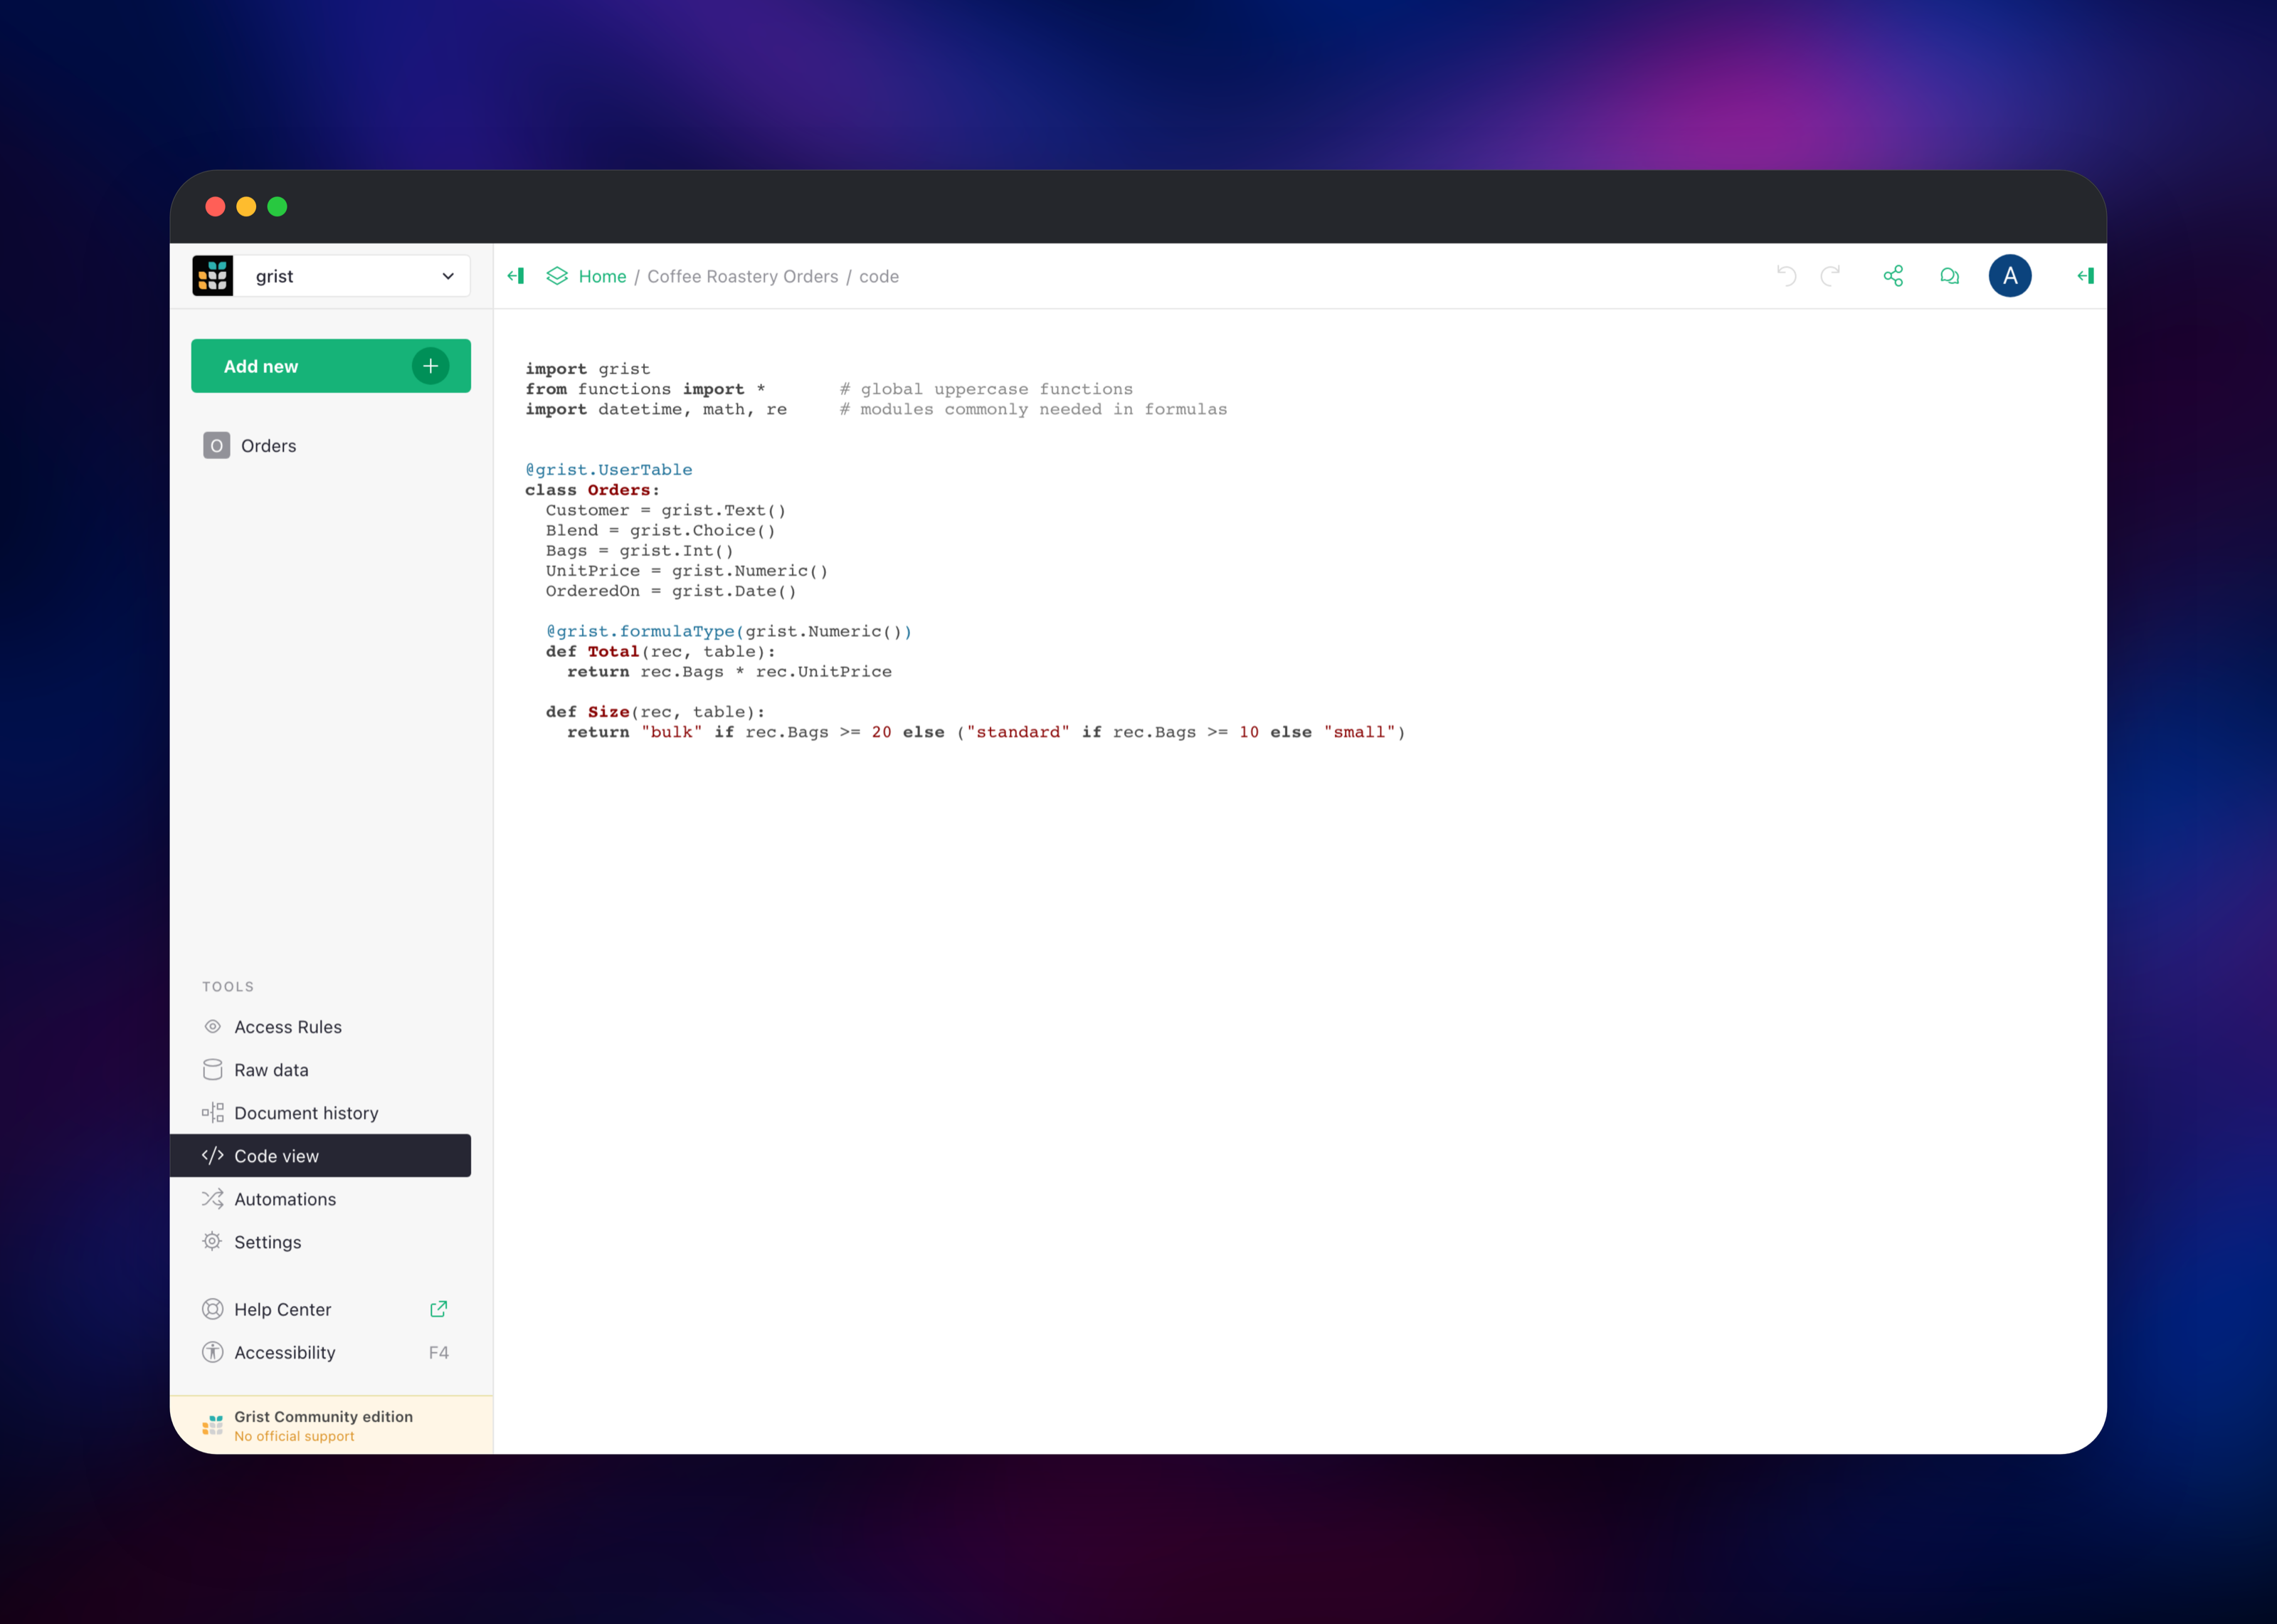Click the TOOLS section heading
This screenshot has width=2277, height=1624.
click(228, 987)
